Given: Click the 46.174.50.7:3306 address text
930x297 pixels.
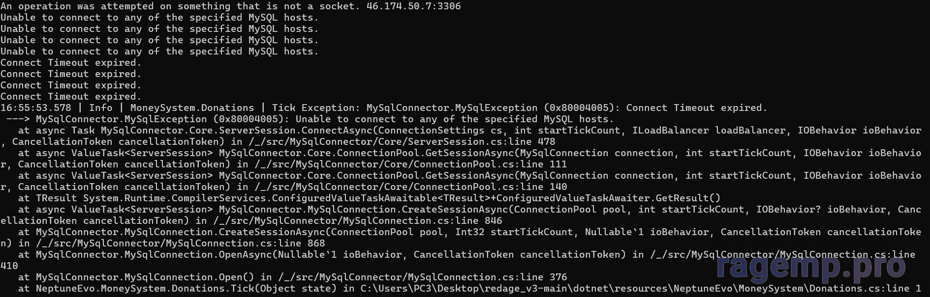Looking at the screenshot, I should 414,6.
